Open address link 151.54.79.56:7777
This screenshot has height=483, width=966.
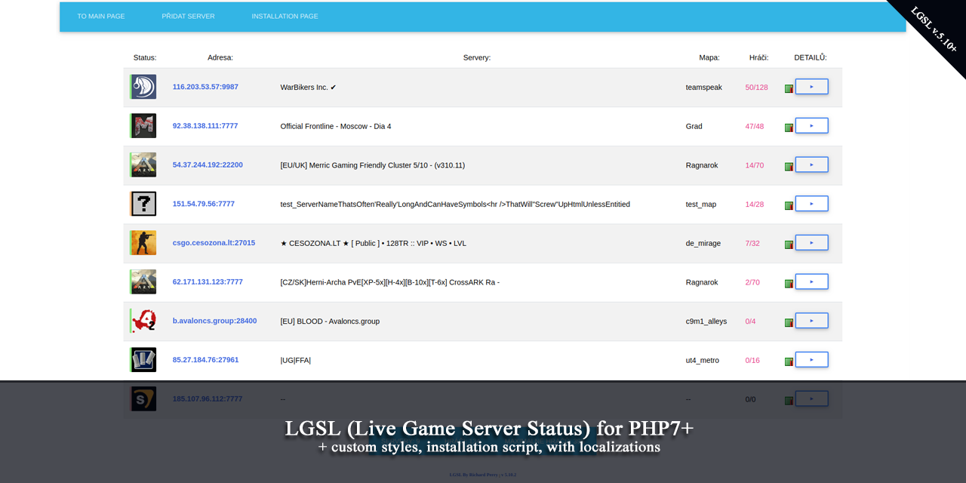tap(204, 204)
